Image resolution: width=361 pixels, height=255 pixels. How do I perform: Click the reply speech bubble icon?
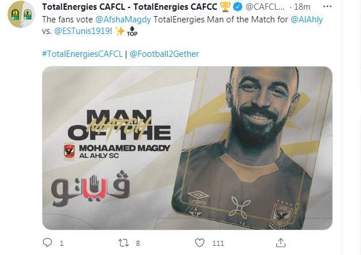point(48,242)
